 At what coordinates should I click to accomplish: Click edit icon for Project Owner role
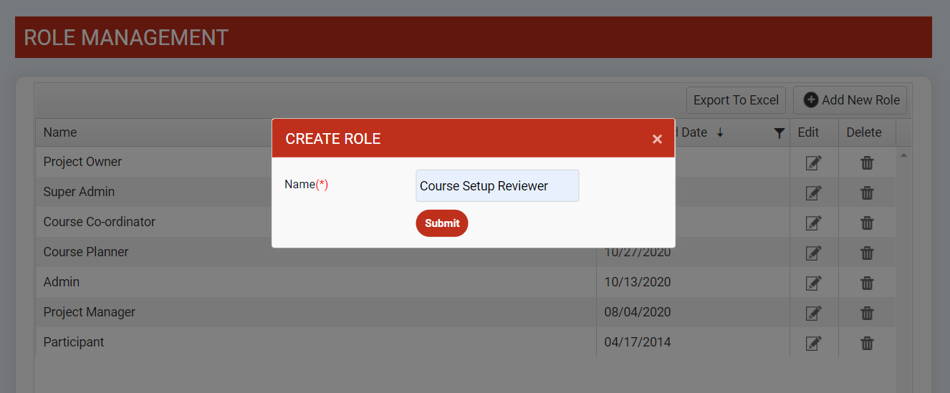pos(813,162)
